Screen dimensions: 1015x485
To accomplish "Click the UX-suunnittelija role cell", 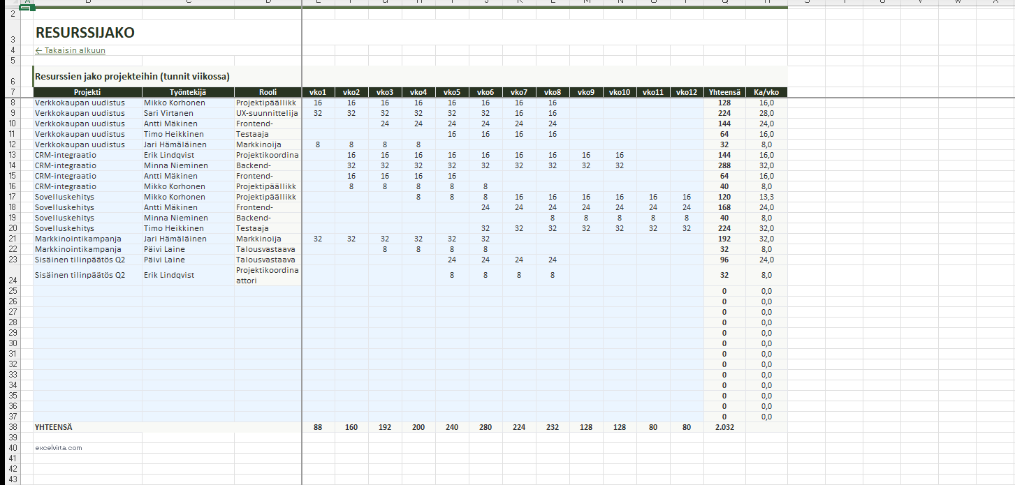I will pyautogui.click(x=268, y=113).
